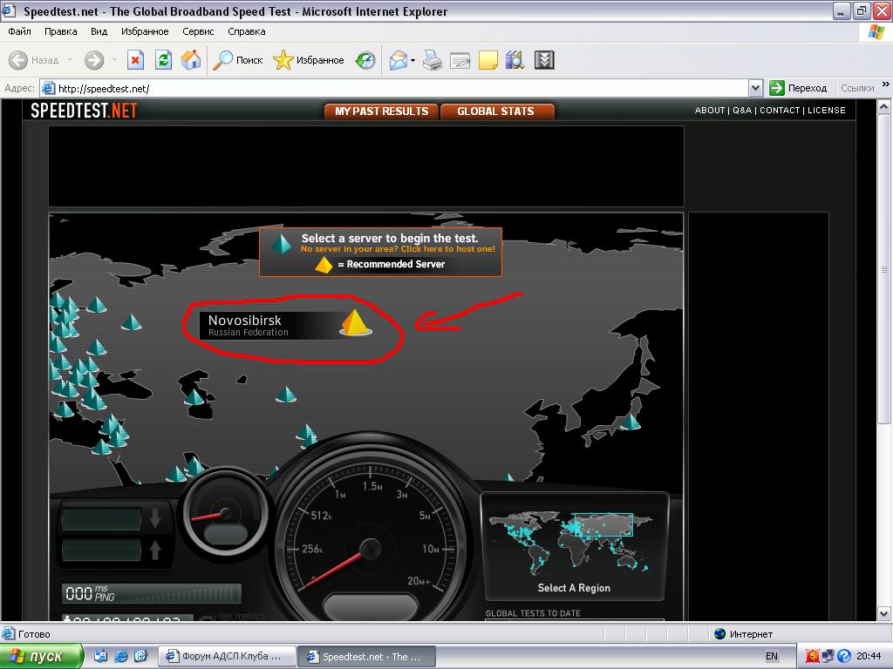Open the Select A Region world map
This screenshot has height=669, width=893.
tap(574, 546)
